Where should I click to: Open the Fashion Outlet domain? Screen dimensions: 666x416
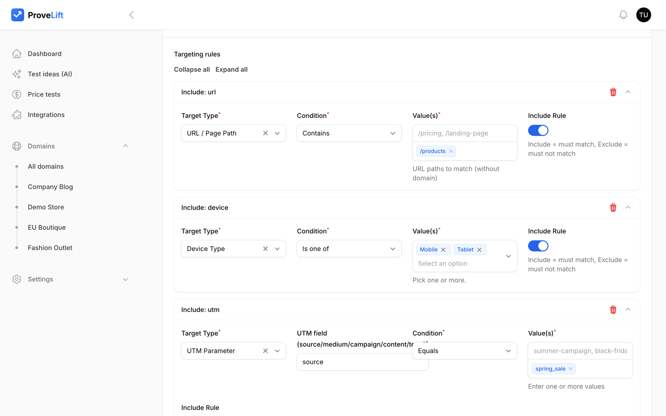click(x=50, y=248)
